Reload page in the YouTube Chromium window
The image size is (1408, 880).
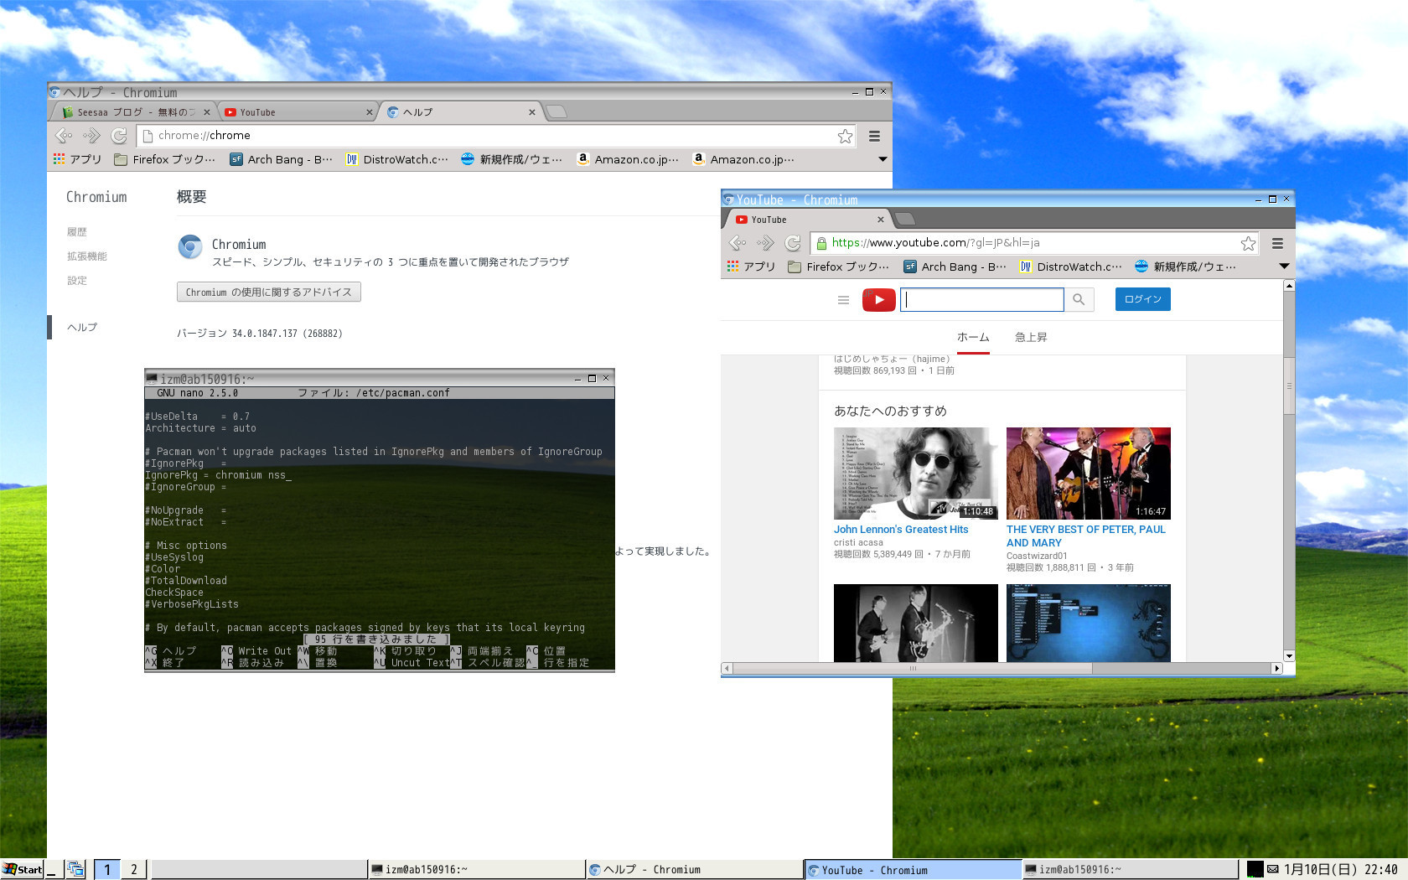pos(793,243)
